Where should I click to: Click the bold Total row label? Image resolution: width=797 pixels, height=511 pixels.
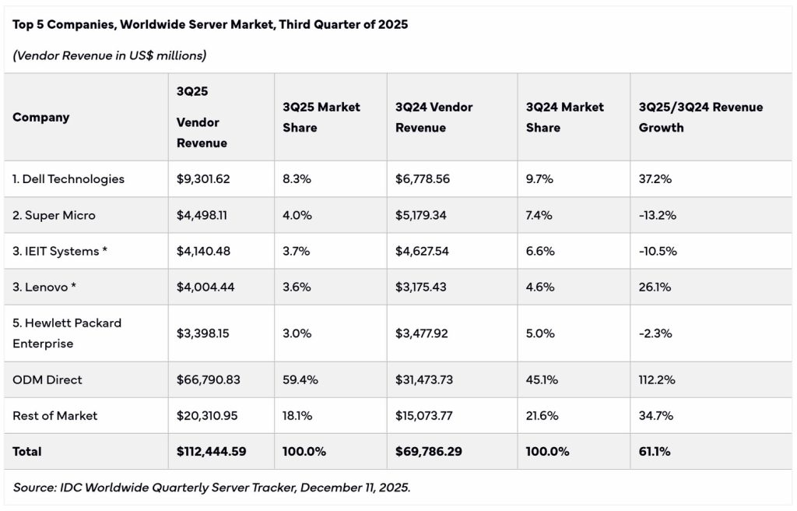pos(27,452)
